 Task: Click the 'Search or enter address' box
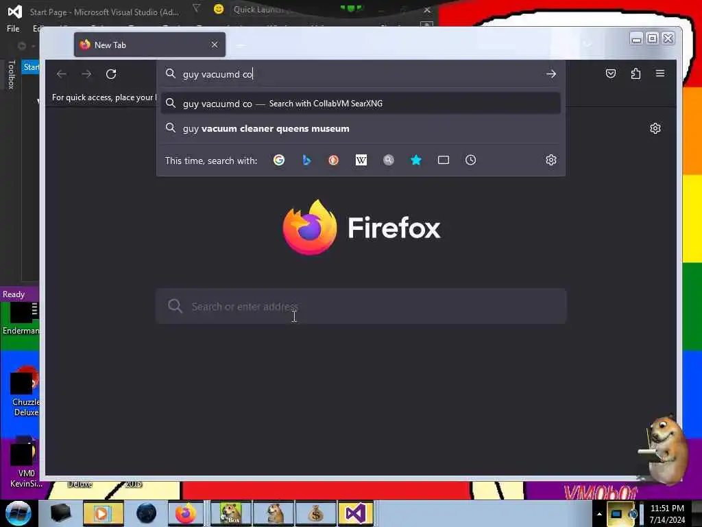pyautogui.click(x=361, y=307)
